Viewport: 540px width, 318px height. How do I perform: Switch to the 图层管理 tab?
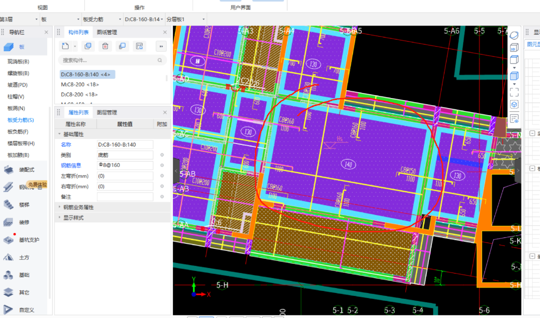[106, 112]
